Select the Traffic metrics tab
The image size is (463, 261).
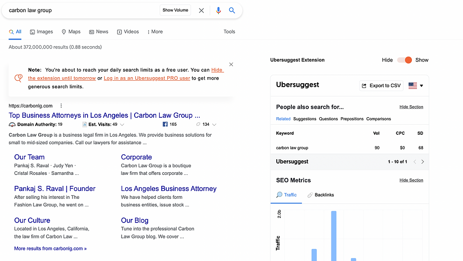pyautogui.click(x=286, y=195)
